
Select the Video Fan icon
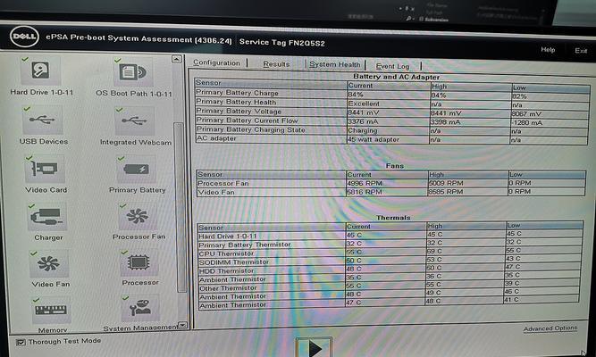(x=49, y=263)
